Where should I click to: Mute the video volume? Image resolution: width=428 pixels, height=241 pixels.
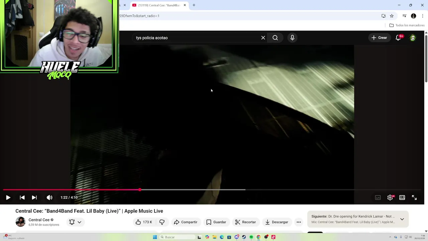pos(49,197)
